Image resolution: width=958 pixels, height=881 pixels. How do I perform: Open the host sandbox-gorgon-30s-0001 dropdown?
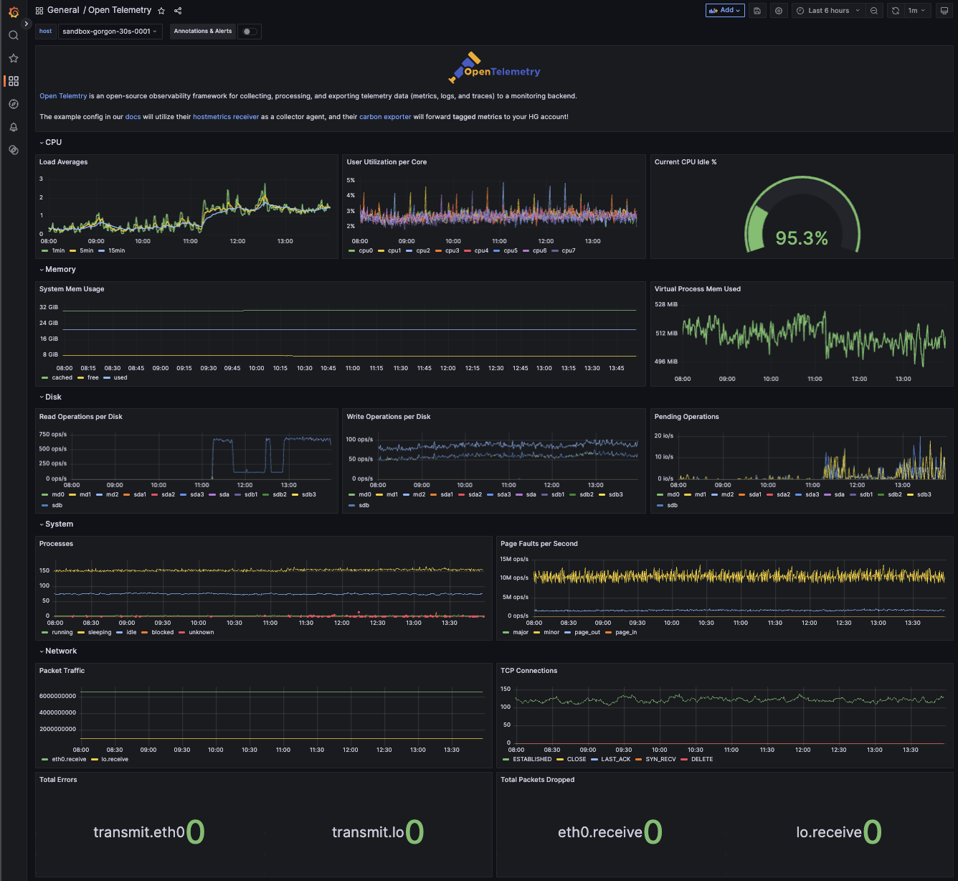pyautogui.click(x=110, y=32)
